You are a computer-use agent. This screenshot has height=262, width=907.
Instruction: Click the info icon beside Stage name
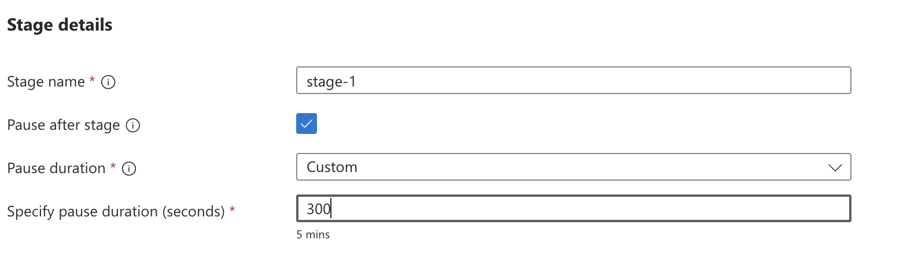pyautogui.click(x=108, y=83)
